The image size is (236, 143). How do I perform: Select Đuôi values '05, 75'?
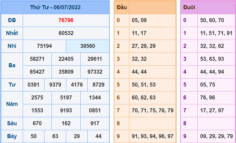point(207,85)
